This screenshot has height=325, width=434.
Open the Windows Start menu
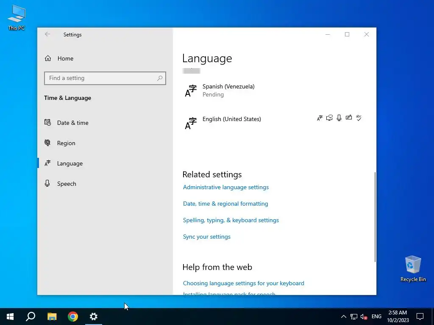click(x=10, y=317)
